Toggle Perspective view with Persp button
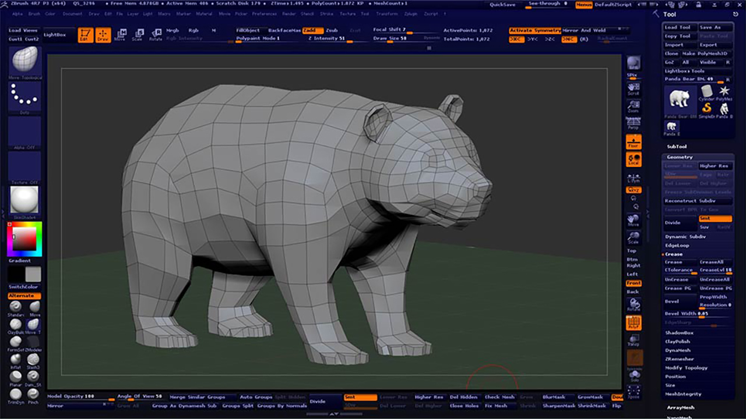746x419 pixels. (x=633, y=123)
